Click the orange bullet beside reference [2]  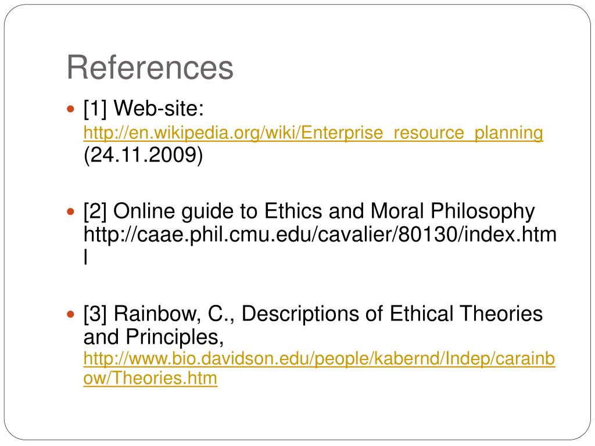70,211
